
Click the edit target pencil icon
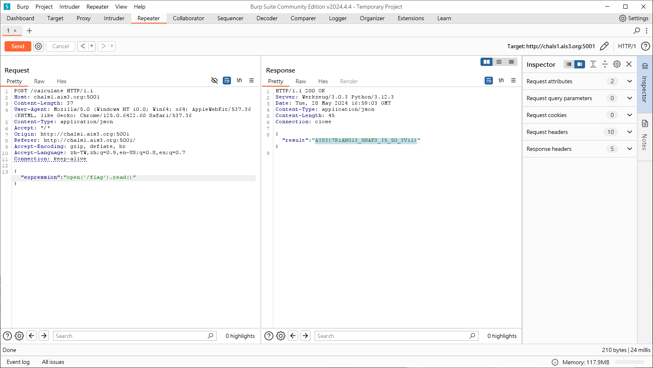(x=604, y=46)
